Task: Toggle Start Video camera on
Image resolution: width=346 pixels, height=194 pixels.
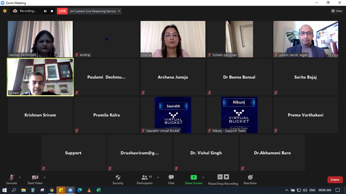Action: 35,179
